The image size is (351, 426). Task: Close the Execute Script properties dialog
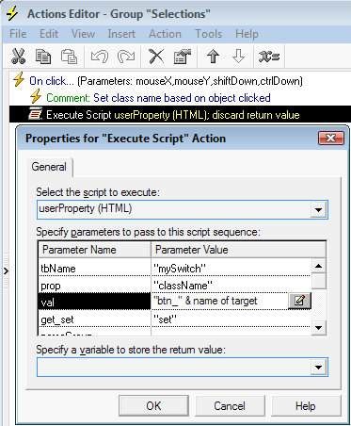click(331, 138)
